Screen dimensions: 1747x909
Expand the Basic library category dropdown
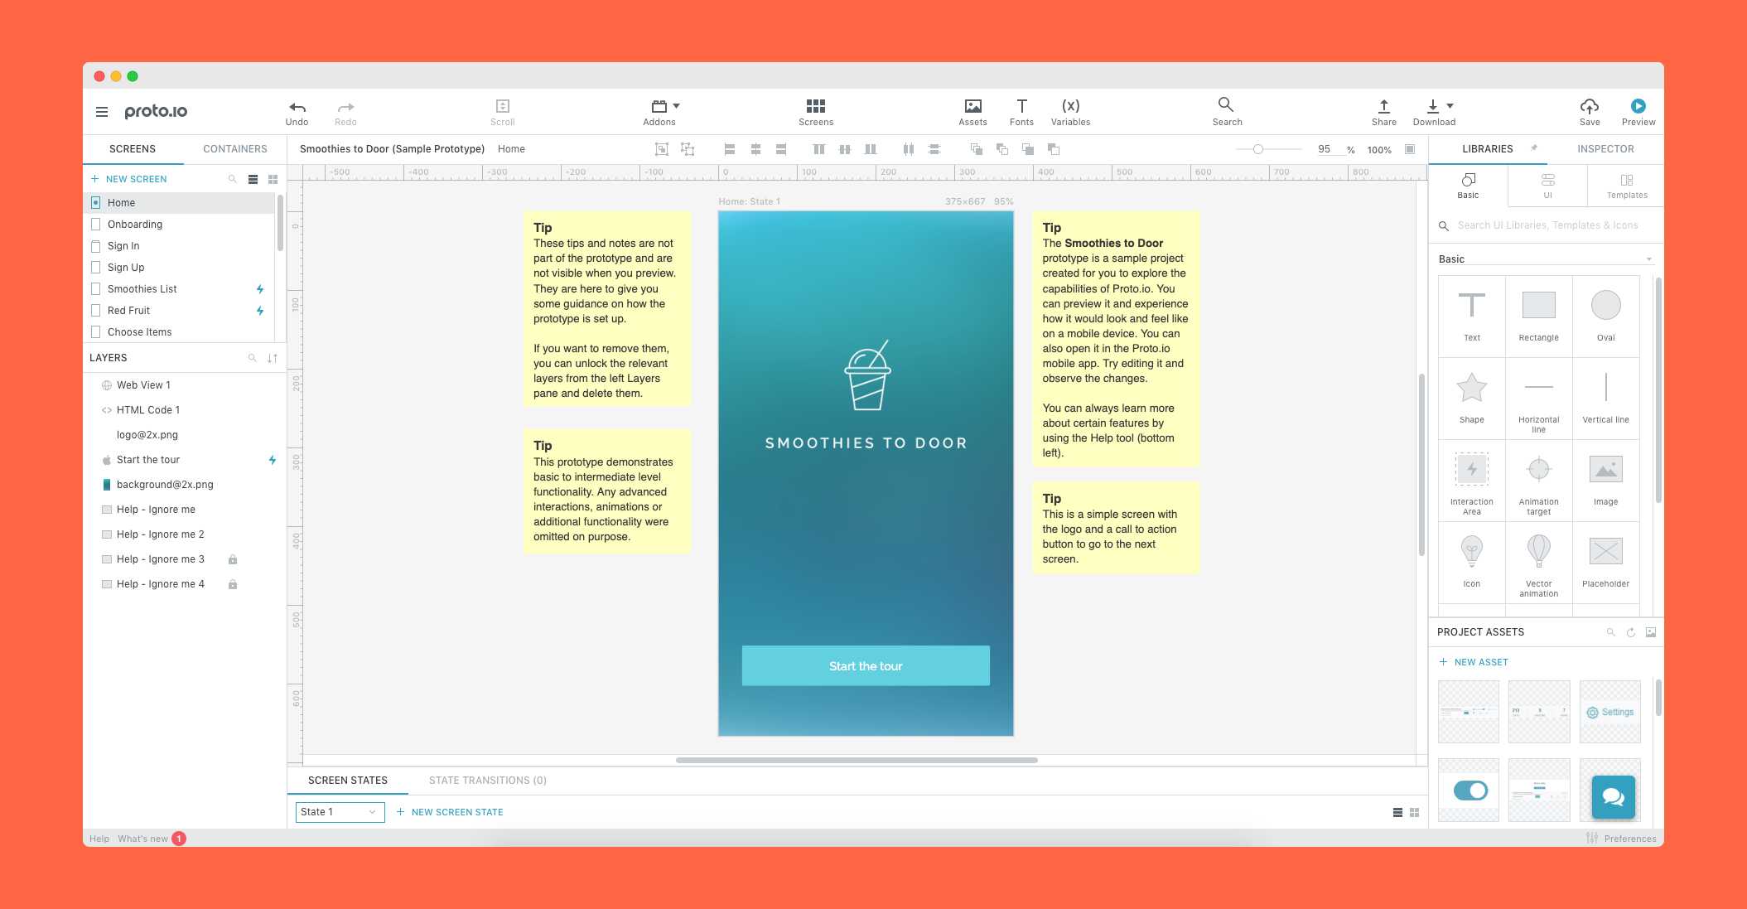[x=1648, y=259]
